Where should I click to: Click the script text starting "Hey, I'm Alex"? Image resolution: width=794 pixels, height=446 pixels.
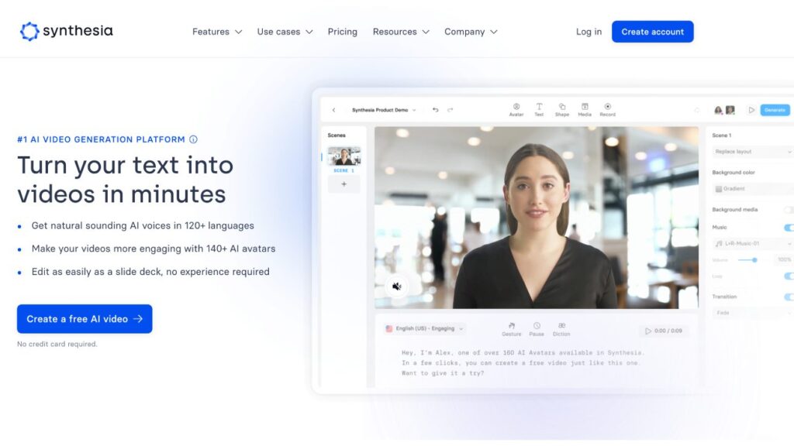(x=522, y=363)
